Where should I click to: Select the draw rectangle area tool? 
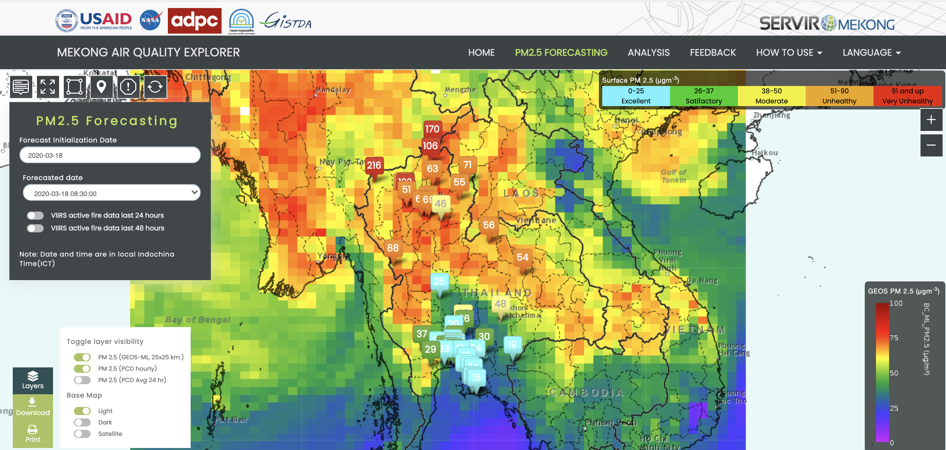tap(75, 87)
